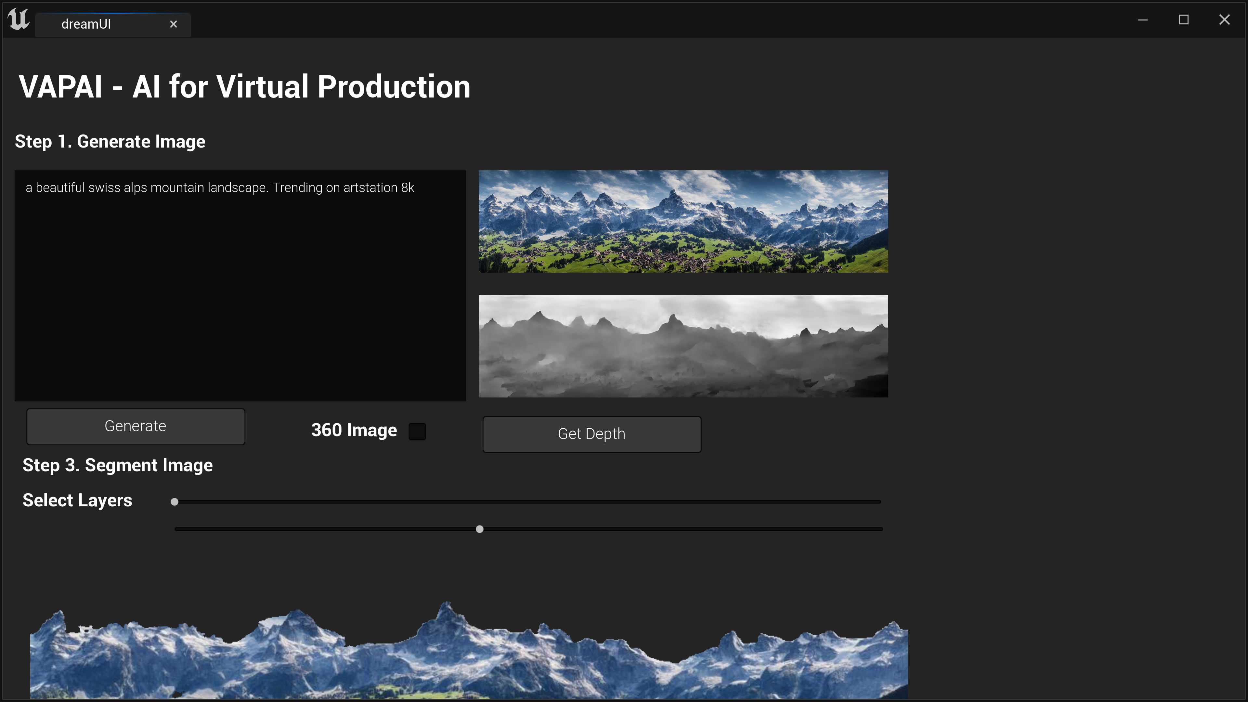1248x702 pixels.
Task: Close the application window
Action: coord(1224,20)
